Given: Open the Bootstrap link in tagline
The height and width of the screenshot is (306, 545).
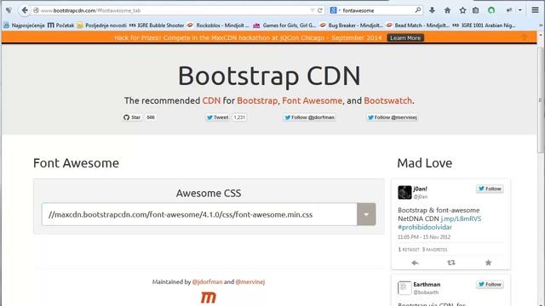Looking at the screenshot, I should coord(257,100).
